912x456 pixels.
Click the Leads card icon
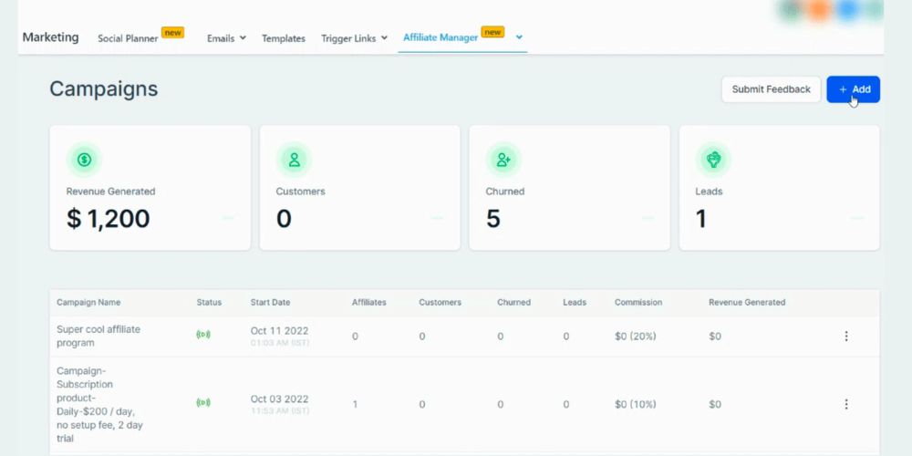tap(713, 160)
